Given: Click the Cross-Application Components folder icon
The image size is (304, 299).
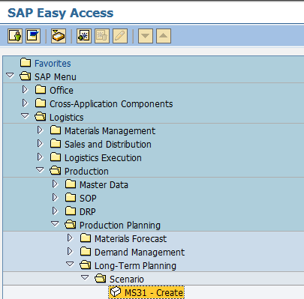Looking at the screenshot, I should 41,103.
